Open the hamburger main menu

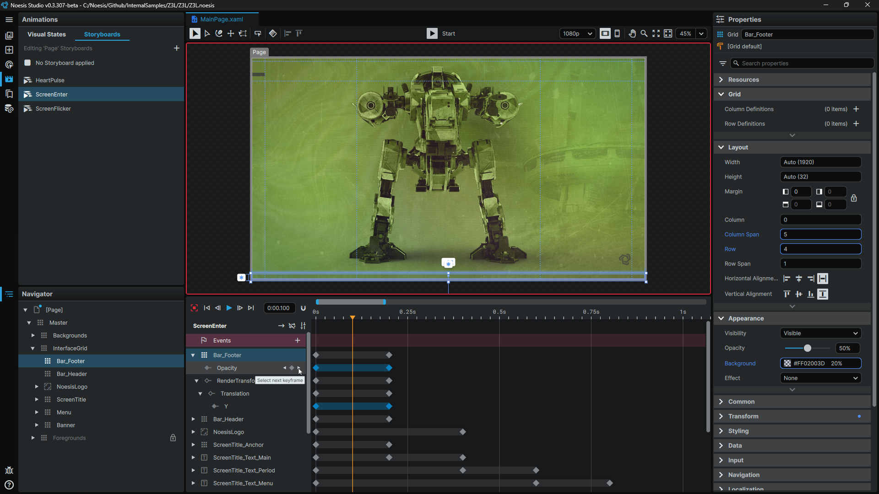pyautogui.click(x=9, y=20)
